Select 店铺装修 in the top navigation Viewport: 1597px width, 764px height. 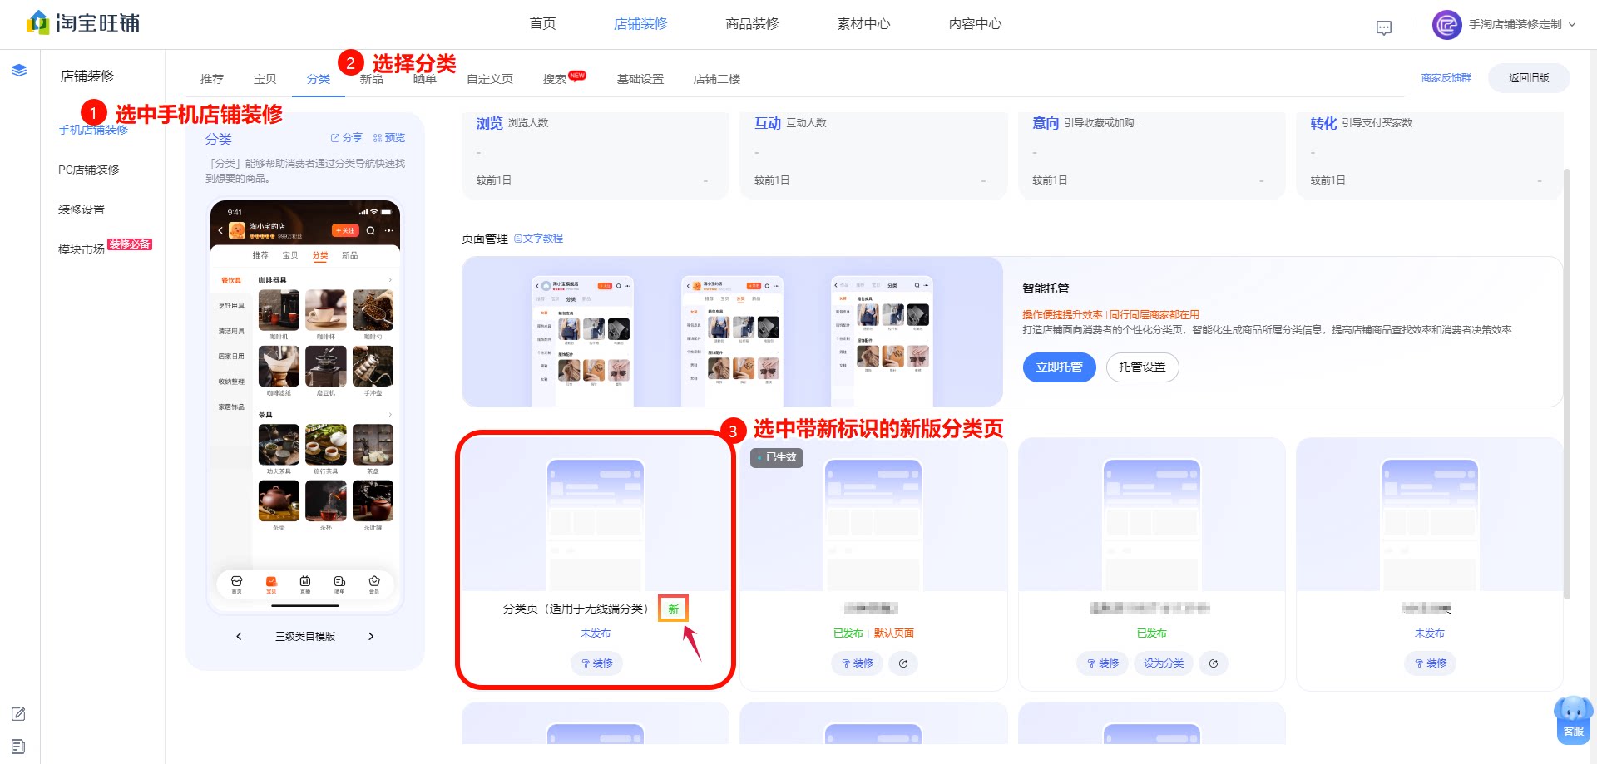(640, 23)
